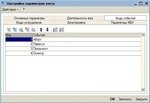Select the Прохолост row in the table

point(73,49)
